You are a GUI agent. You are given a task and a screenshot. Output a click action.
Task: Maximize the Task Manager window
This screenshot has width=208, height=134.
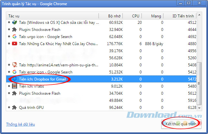(189, 3)
